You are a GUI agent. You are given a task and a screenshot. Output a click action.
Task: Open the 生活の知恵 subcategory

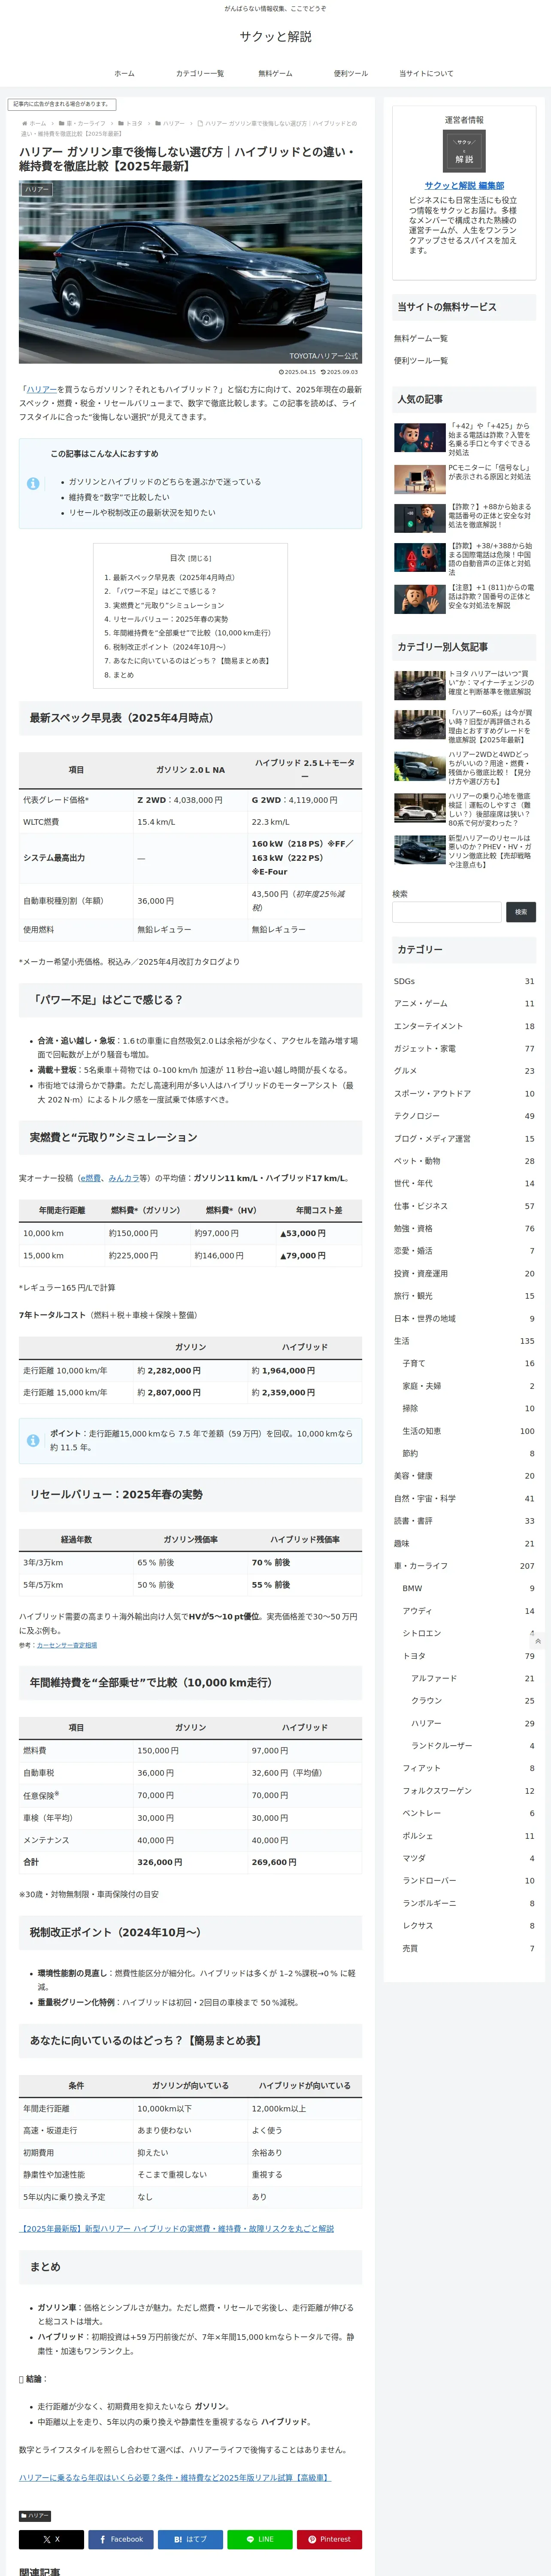(468, 1432)
